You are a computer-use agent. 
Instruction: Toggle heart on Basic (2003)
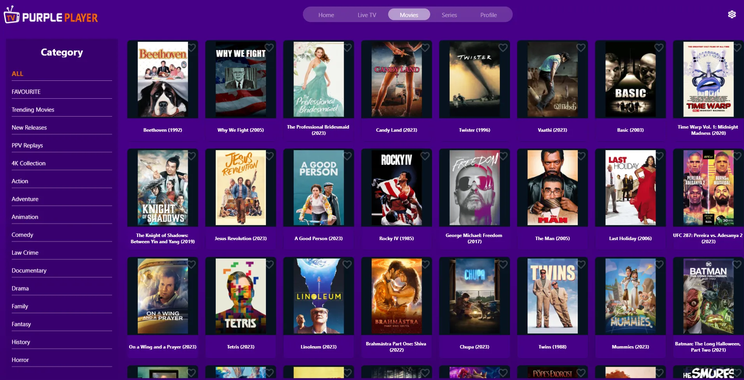pos(659,47)
